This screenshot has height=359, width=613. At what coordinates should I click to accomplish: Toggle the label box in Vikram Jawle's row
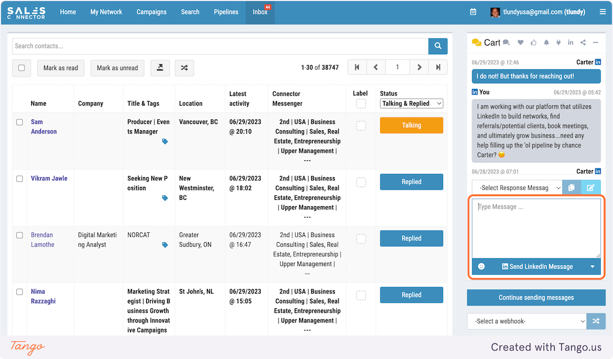pyautogui.click(x=361, y=182)
